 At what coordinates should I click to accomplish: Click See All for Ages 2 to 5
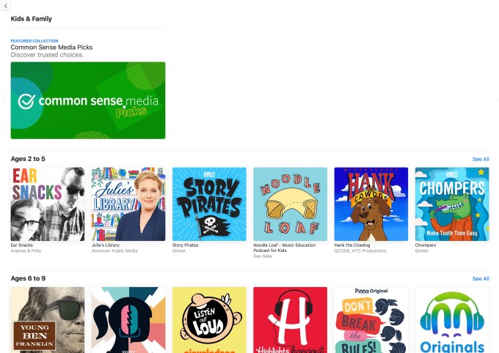coord(481,159)
